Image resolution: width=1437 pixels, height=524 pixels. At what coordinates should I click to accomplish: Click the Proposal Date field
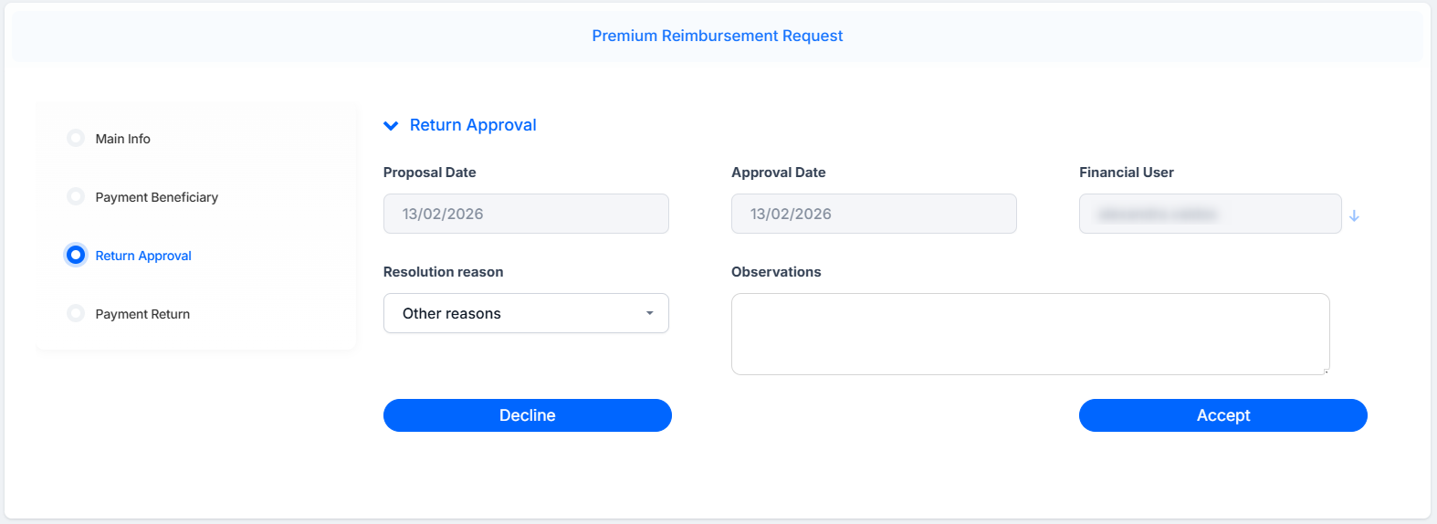[526, 214]
